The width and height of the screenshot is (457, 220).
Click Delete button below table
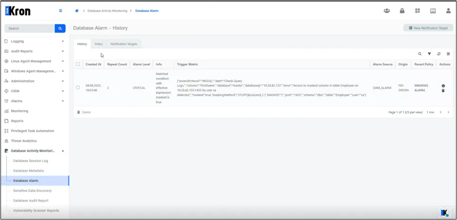(x=84, y=112)
